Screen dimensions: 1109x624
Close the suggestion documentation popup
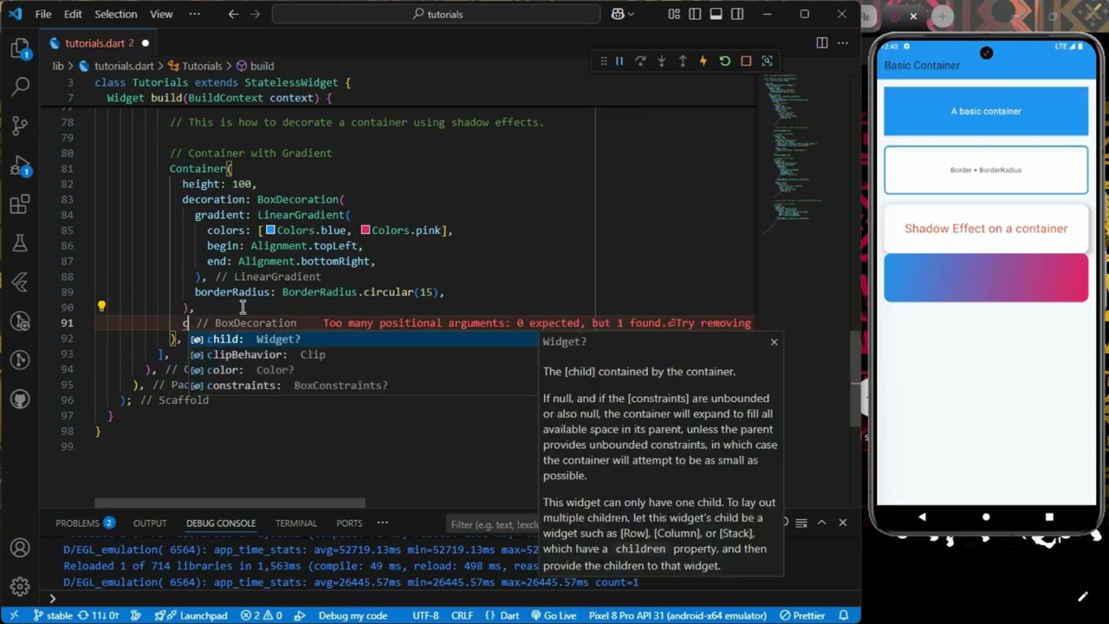point(774,341)
